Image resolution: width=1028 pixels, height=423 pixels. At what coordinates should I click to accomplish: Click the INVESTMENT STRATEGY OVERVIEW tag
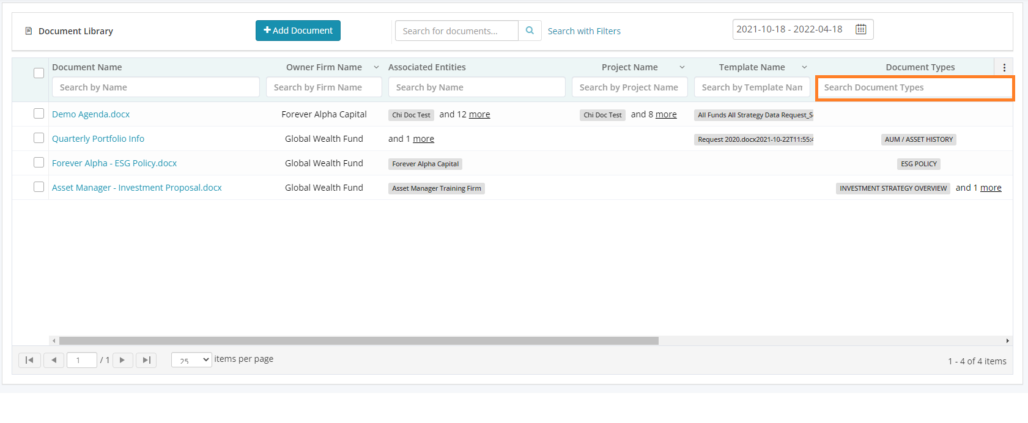point(893,188)
